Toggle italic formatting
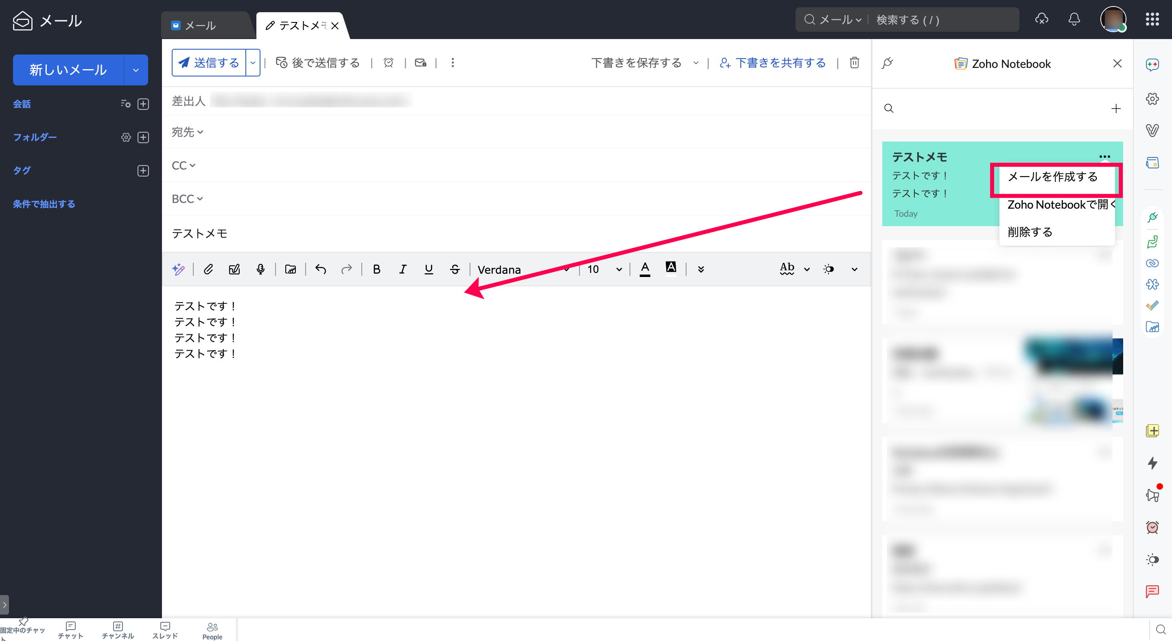This screenshot has height=641, width=1172. (402, 269)
